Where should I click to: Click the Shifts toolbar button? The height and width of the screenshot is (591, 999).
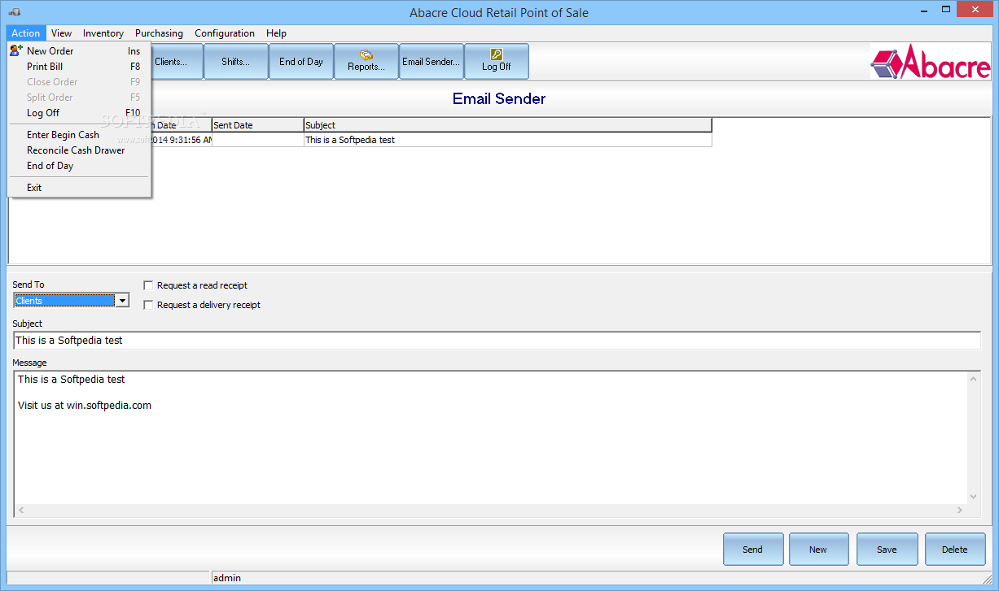point(236,61)
